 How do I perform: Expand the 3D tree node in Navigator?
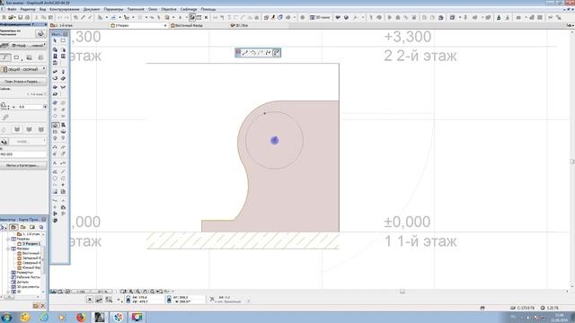pyautogui.click(x=8, y=292)
